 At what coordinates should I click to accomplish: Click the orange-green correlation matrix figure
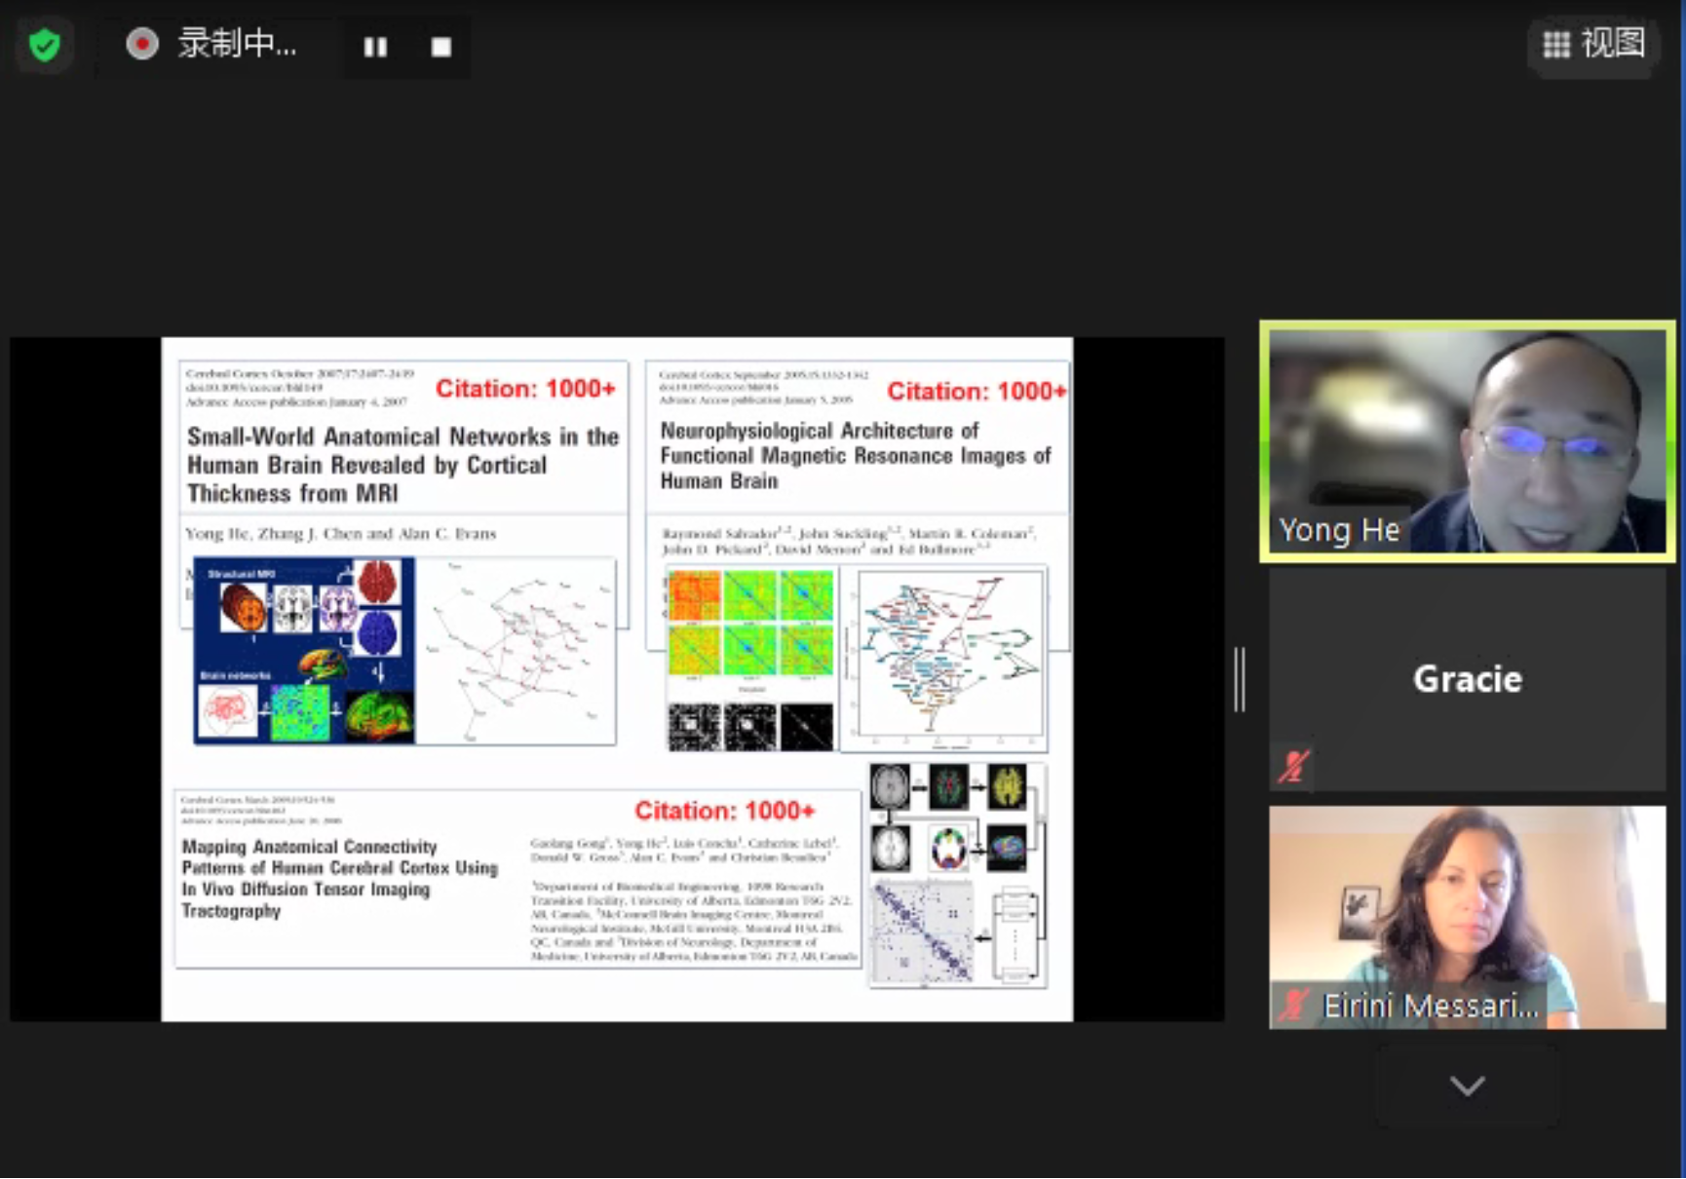[x=750, y=624]
